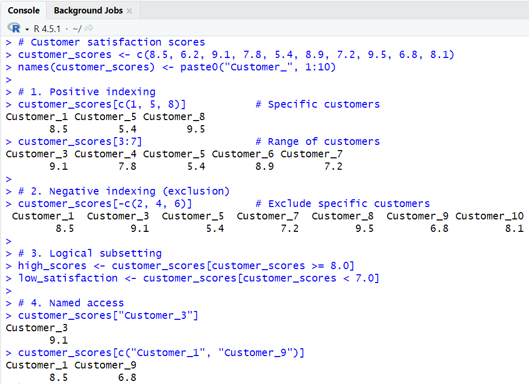Click the Customer_3 output showing 9.1
529x384 pixels.
coord(36,333)
